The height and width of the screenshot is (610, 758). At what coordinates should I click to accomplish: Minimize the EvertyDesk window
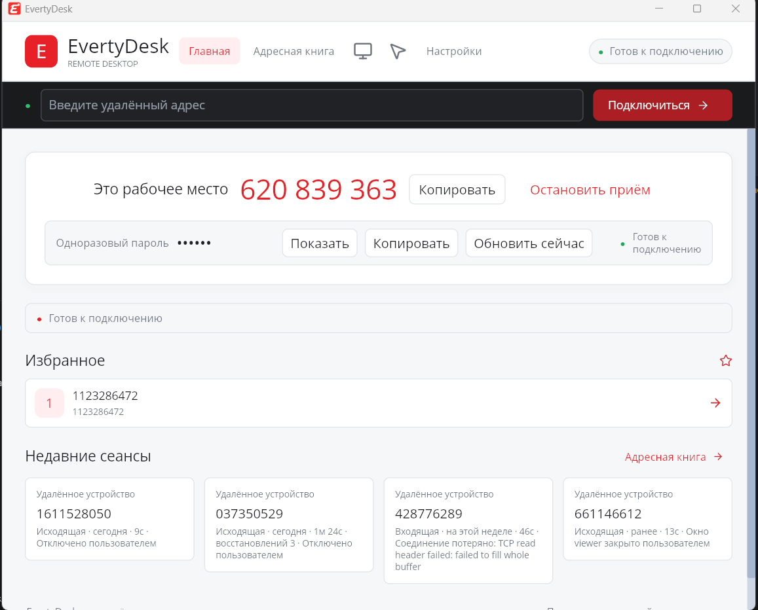pyautogui.click(x=659, y=9)
